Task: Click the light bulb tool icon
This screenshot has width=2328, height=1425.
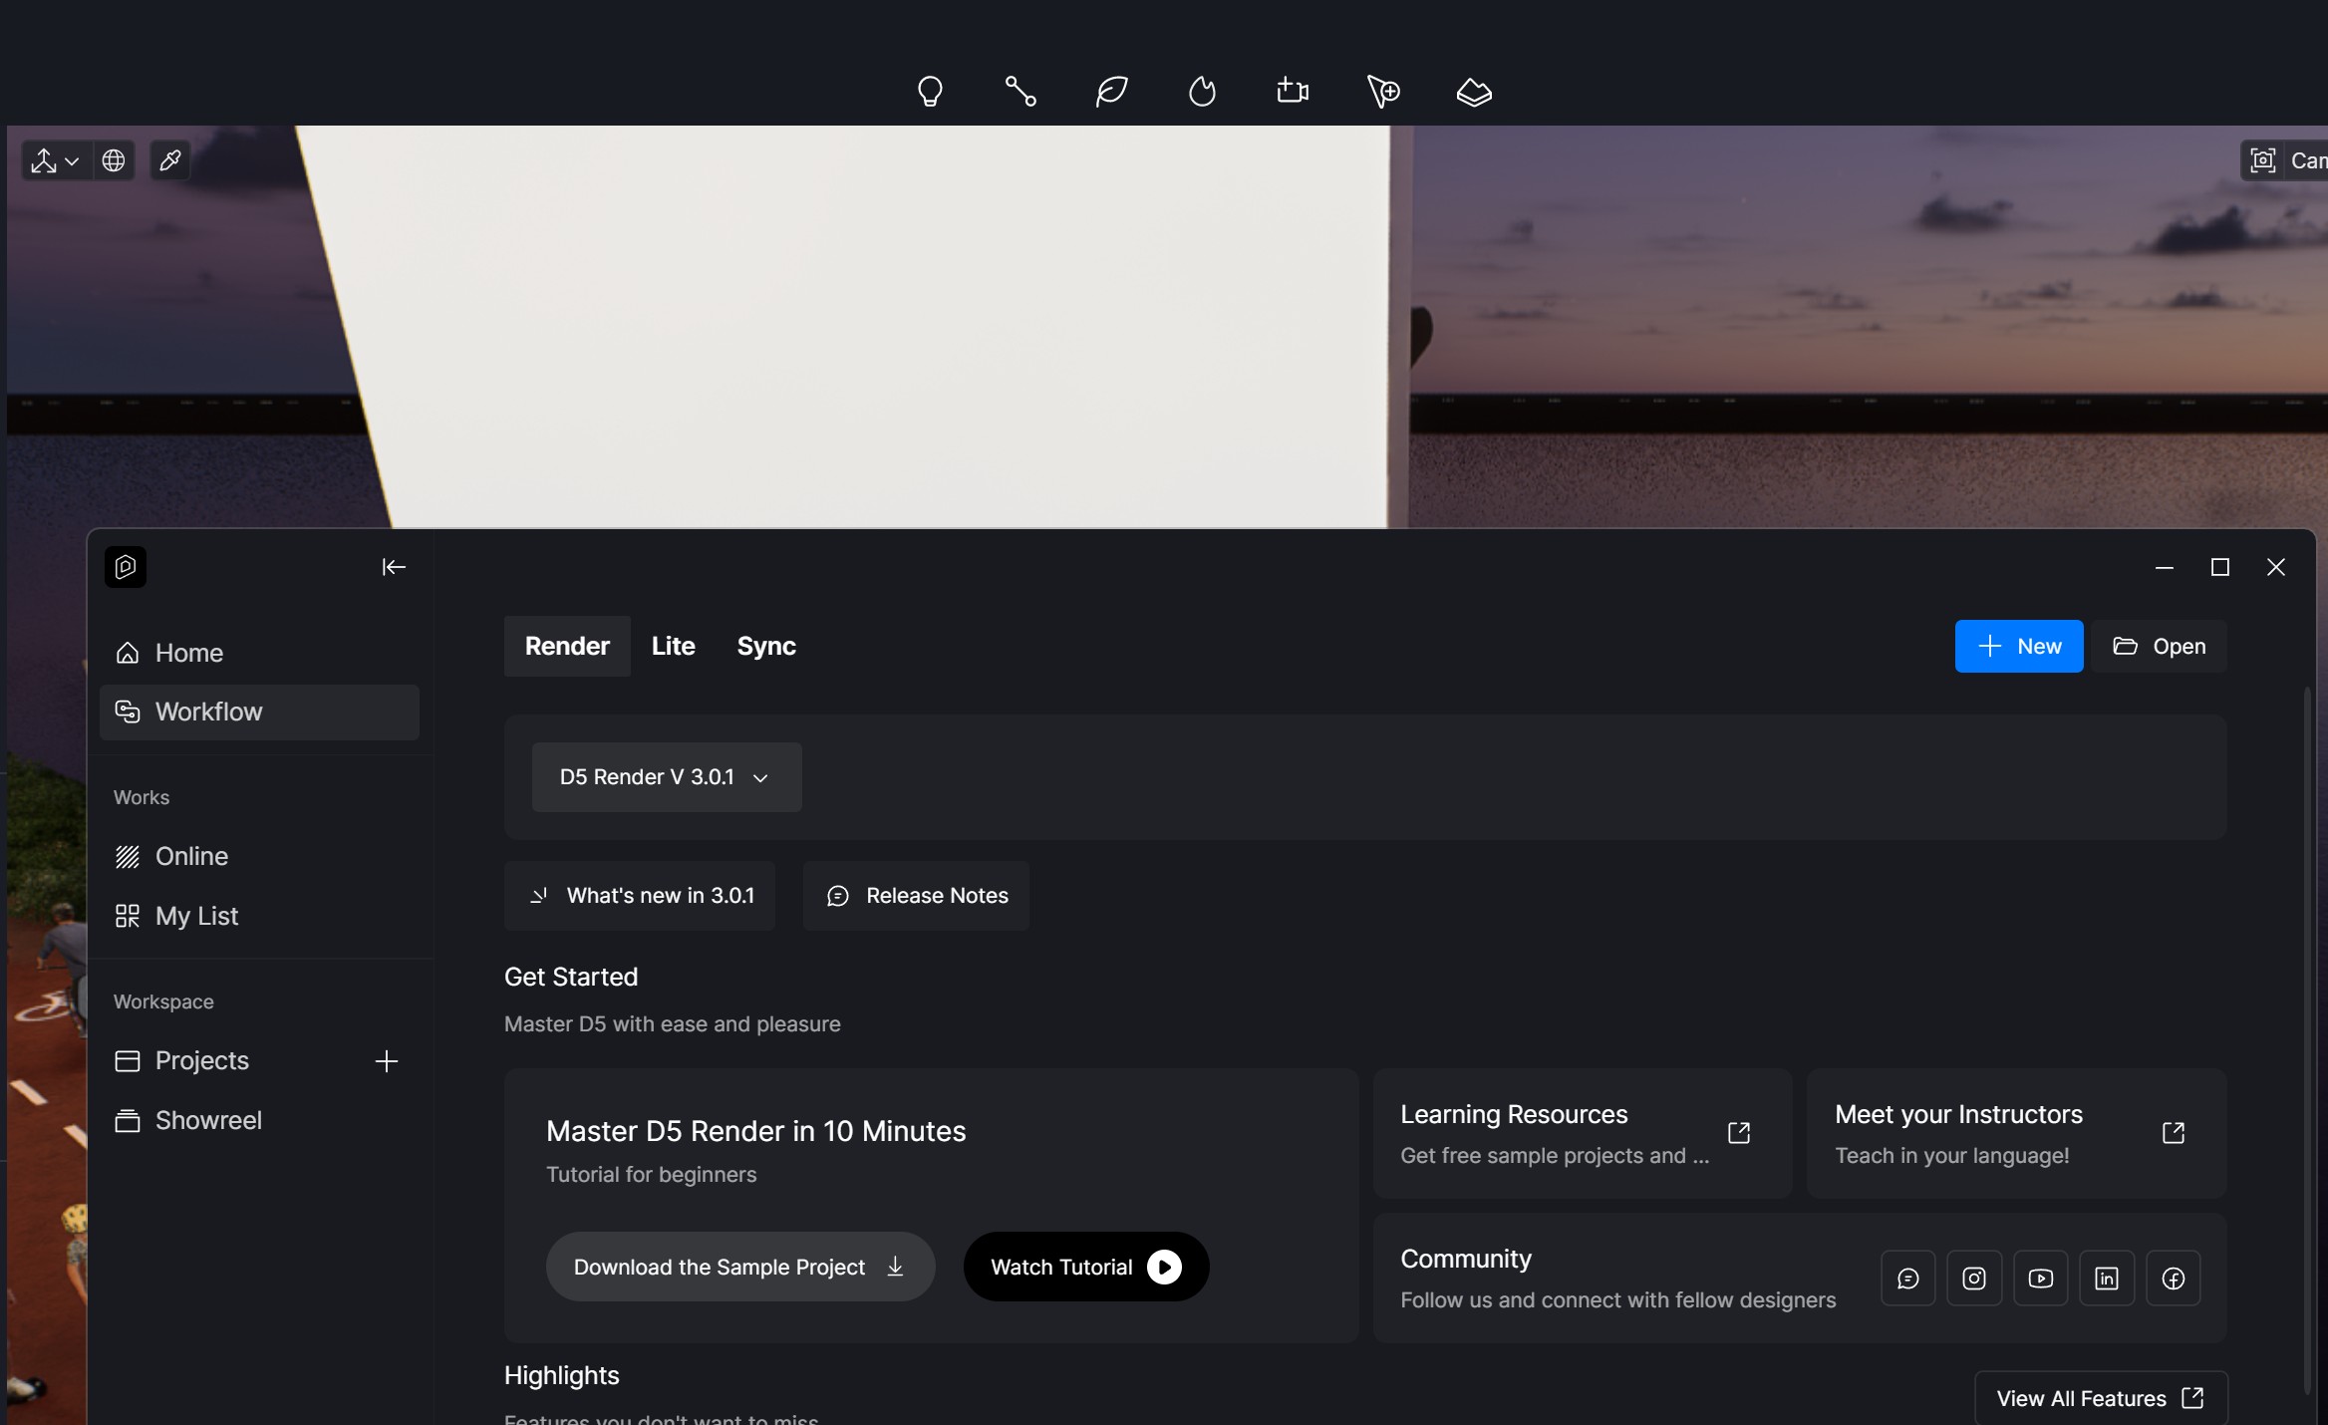Action: point(929,92)
